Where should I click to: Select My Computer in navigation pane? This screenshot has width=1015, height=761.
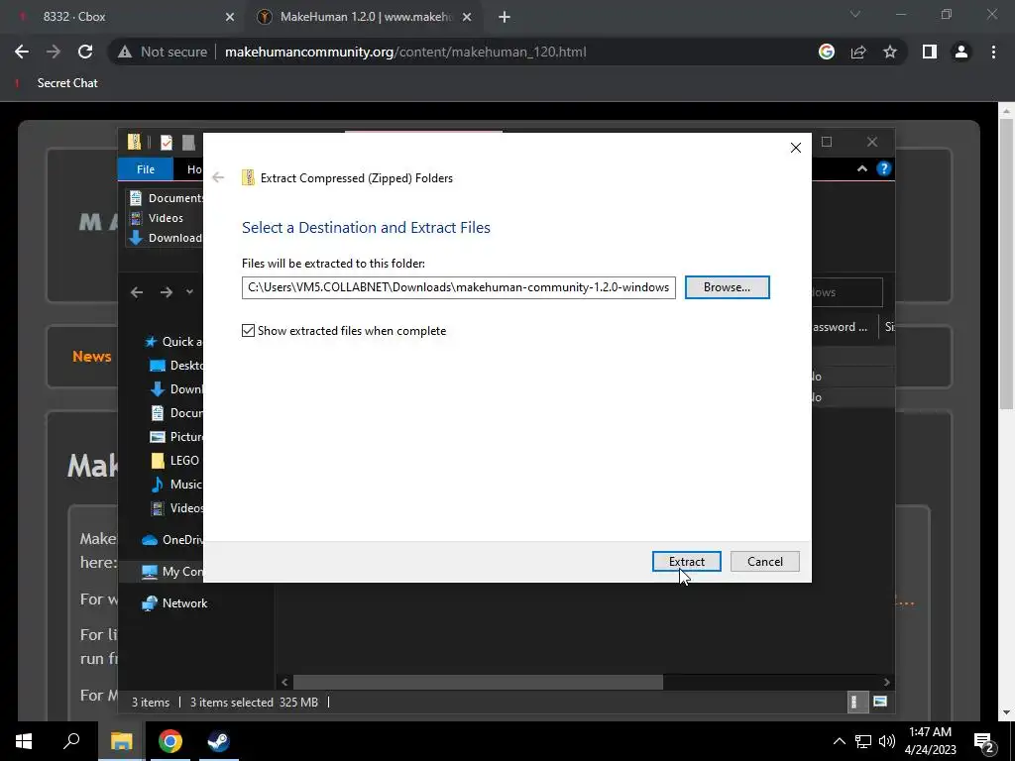coord(172,572)
